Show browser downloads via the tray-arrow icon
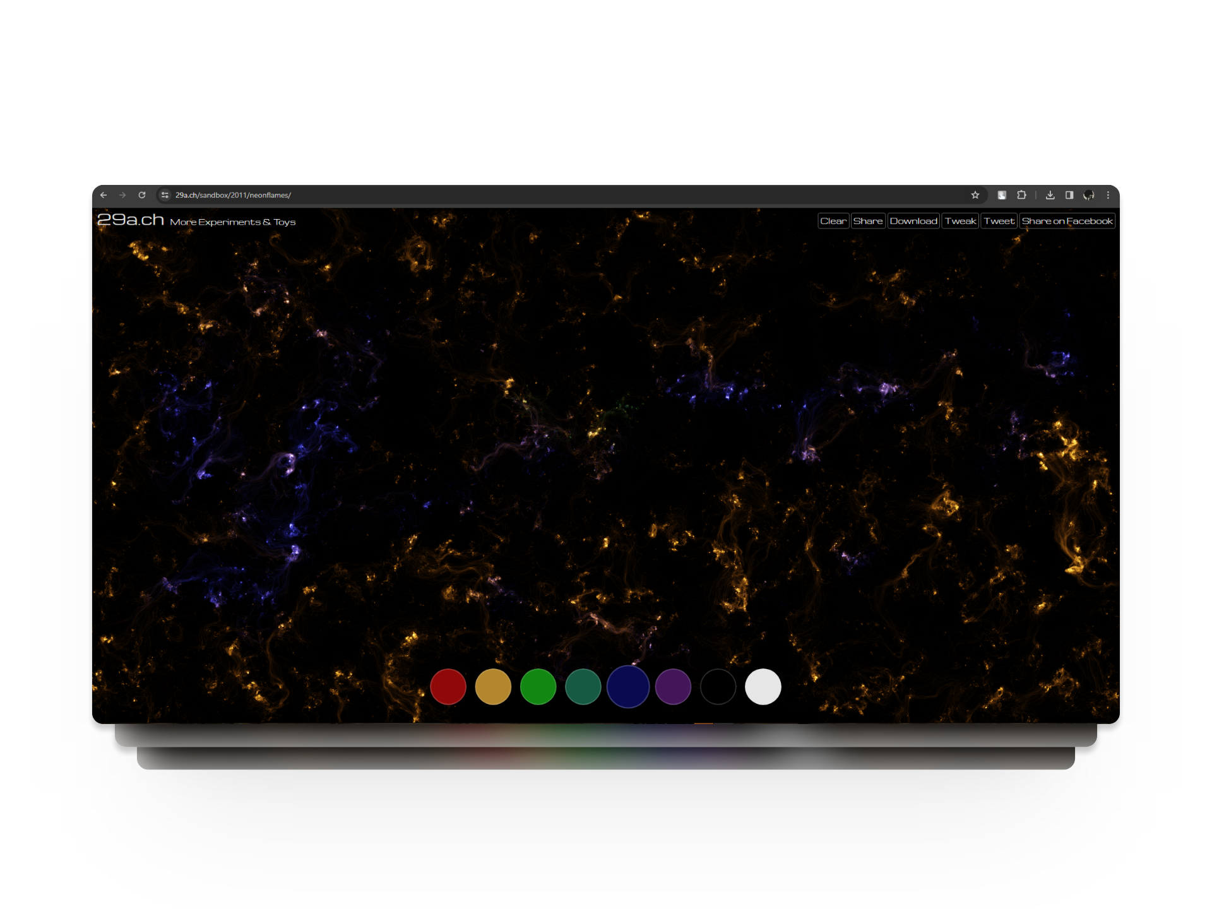Screen dimensions: 1212x909 (x=1050, y=195)
